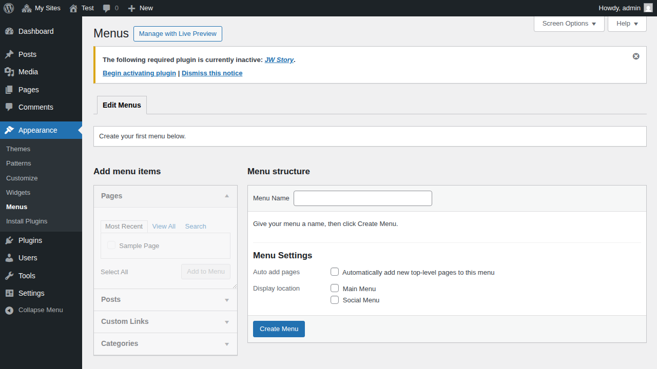Click the Begin activating plugin link
Screen dimensions: 657x369
[x=139, y=73]
